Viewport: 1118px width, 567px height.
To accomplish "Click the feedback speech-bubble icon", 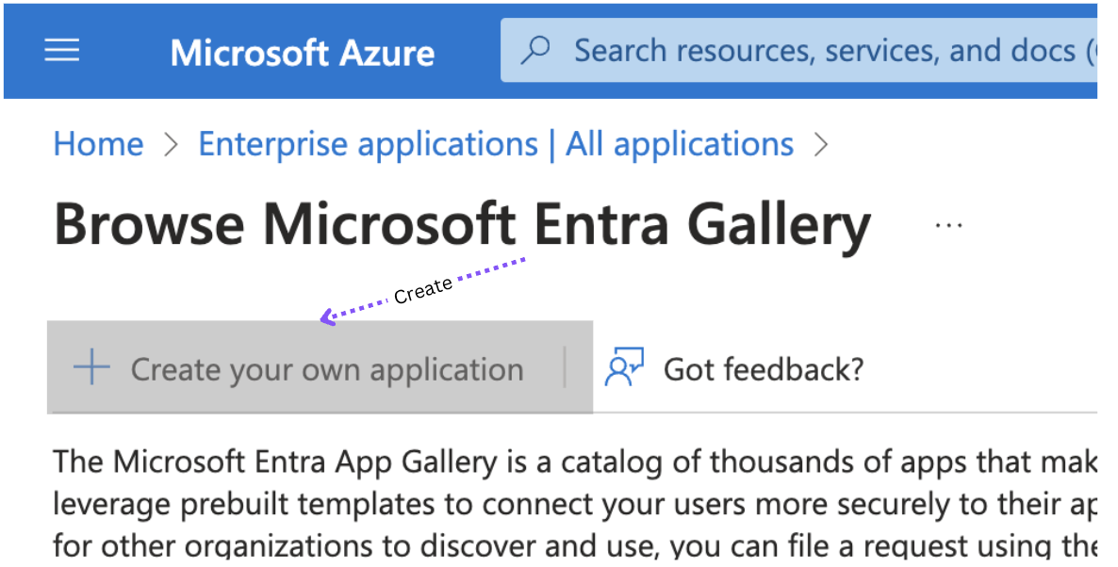I will [x=623, y=366].
